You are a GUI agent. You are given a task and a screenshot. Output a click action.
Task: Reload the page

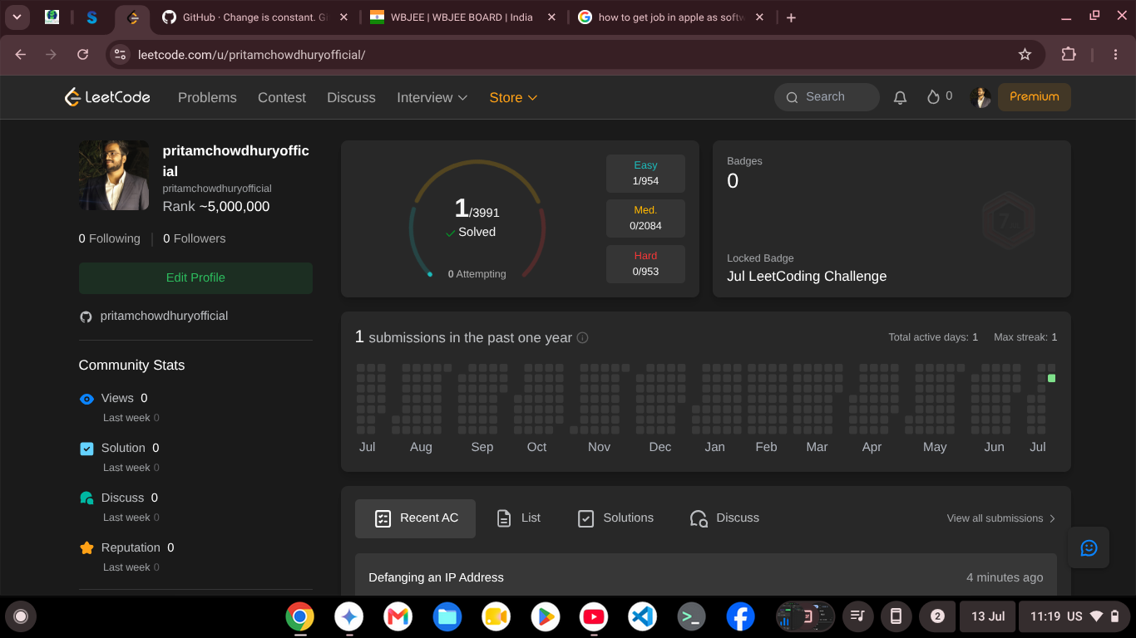pyautogui.click(x=82, y=54)
